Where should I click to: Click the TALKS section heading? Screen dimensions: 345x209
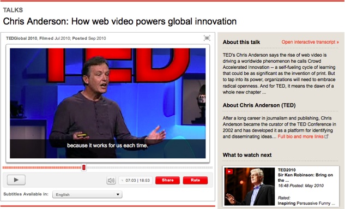[13, 10]
